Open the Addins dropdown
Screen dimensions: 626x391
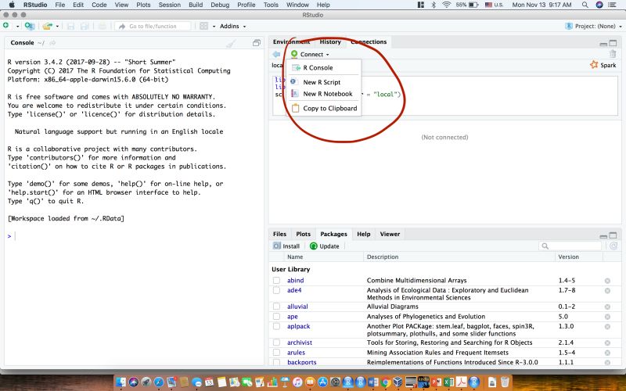point(232,27)
